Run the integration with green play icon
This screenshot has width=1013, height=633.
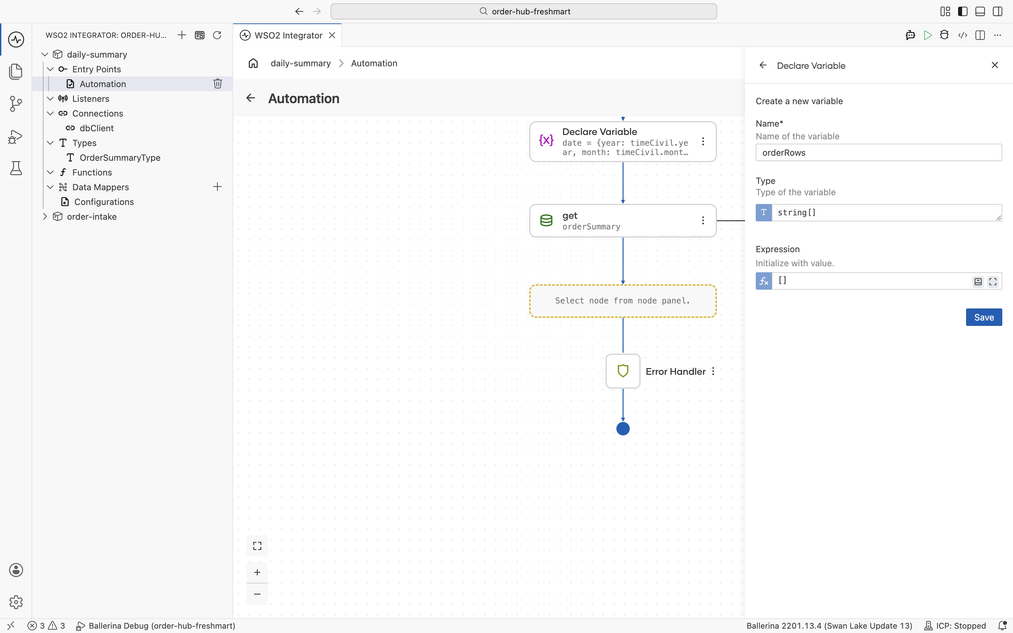pos(928,35)
